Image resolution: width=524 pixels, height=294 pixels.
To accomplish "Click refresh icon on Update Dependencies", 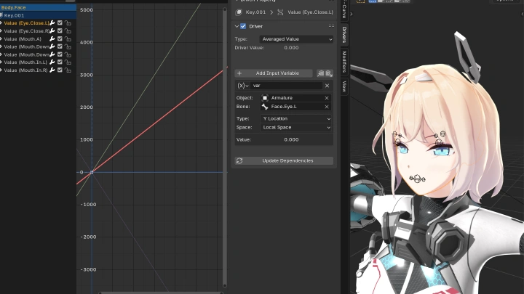I will coord(239,160).
